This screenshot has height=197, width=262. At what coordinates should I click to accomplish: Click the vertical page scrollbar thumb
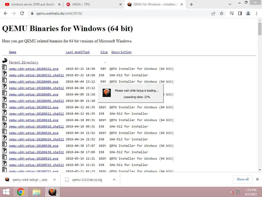tap(260, 29)
